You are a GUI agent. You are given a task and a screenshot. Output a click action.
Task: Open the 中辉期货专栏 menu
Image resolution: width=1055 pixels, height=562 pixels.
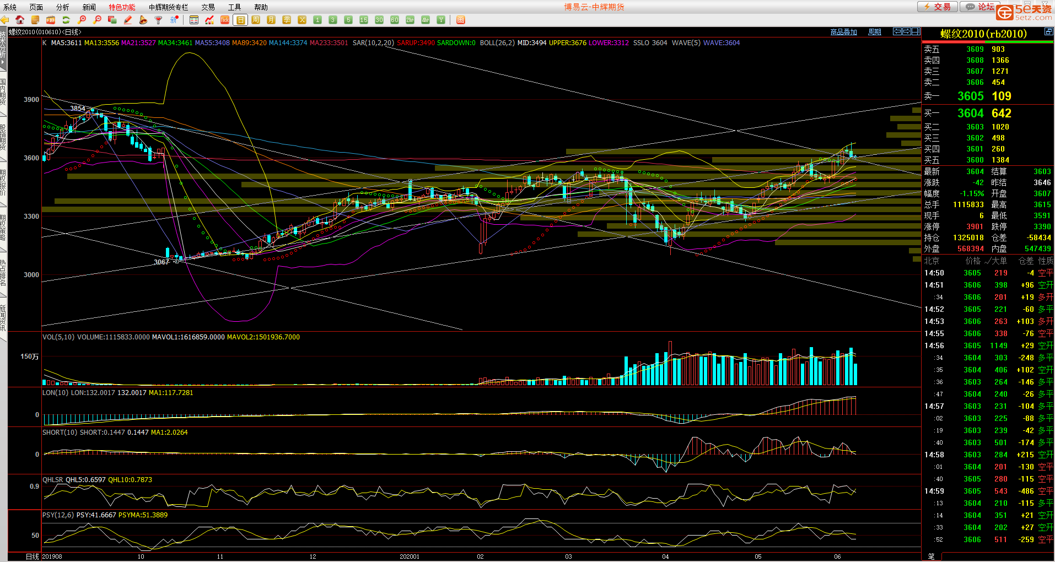[169, 7]
